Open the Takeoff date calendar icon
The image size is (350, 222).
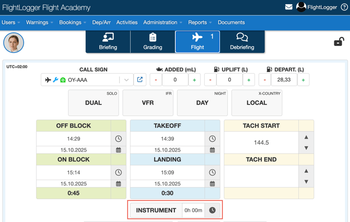(212, 150)
